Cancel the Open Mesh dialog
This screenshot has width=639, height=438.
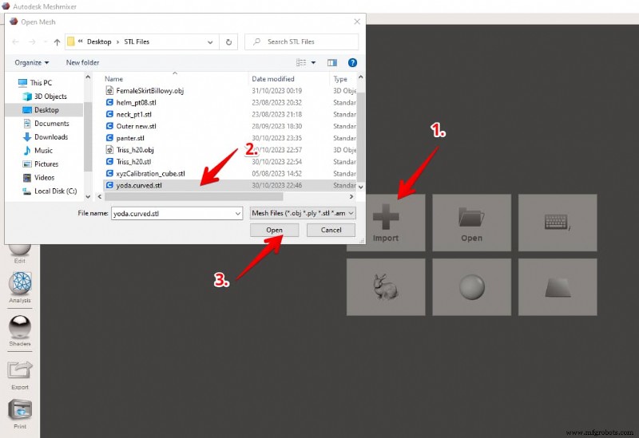coord(331,230)
